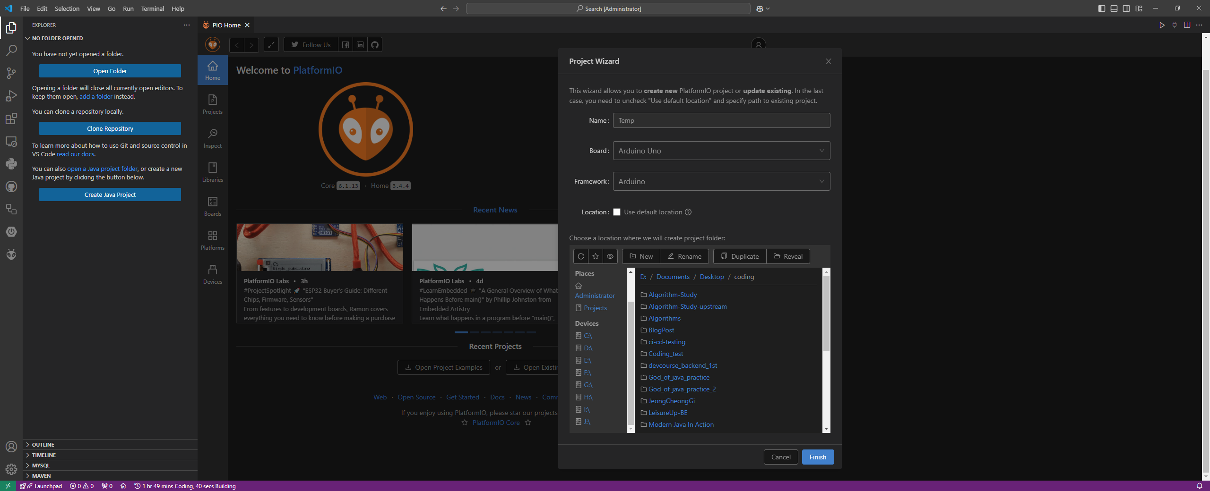The height and width of the screenshot is (491, 1210).
Task: Click the project Name input field
Action: [721, 120]
